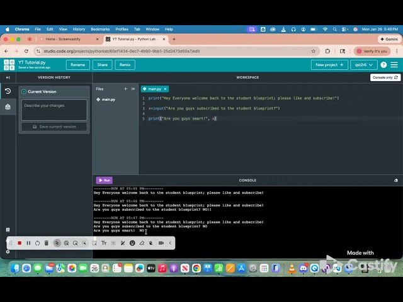403x302 pixels.
Task: Open the Window menu
Action: [152, 30]
